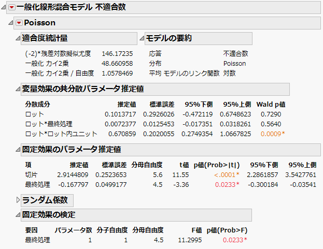323x249 pixels.
Task: Expand the ランダム係数 section
Action: (x=18, y=200)
